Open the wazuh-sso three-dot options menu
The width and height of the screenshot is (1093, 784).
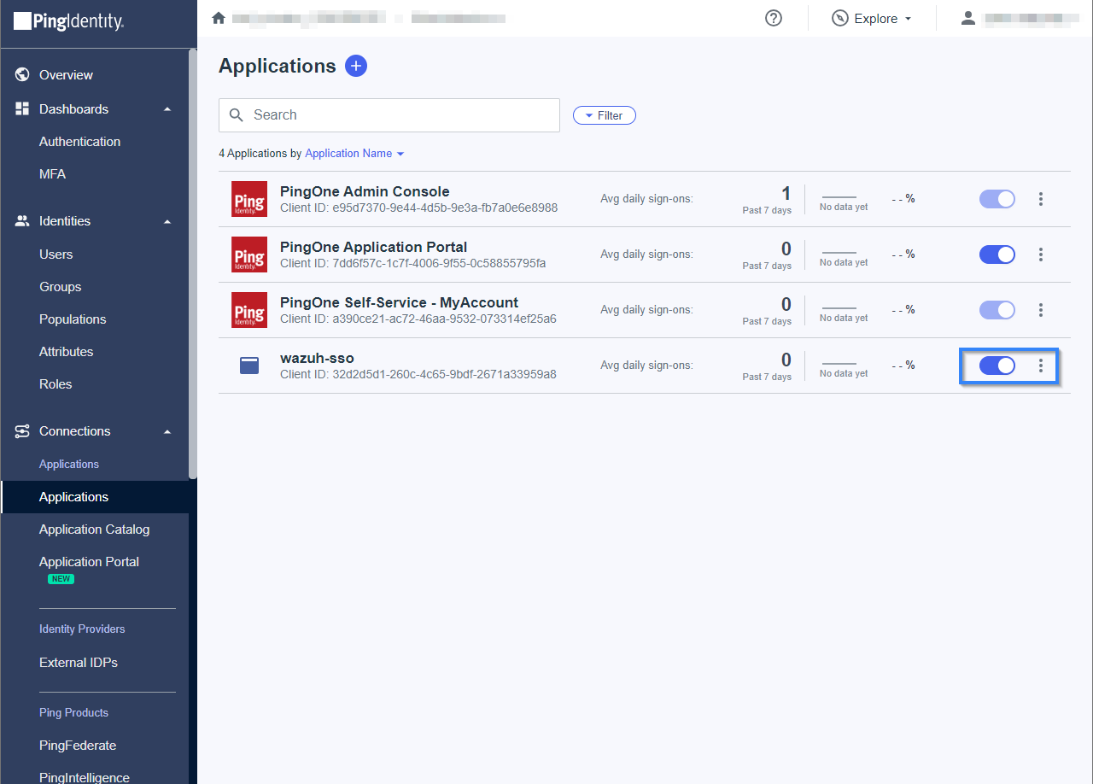click(1041, 366)
